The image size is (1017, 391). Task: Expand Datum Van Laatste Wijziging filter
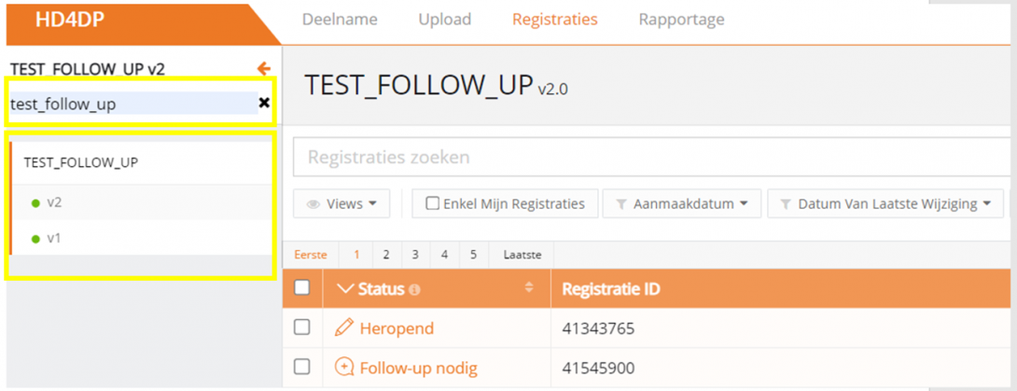tap(885, 203)
